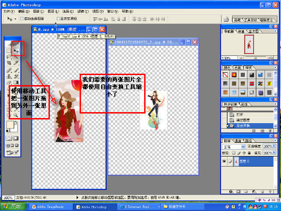Toggle lock position in Layers panel
This screenshot has width=281, height=211.
244,153
